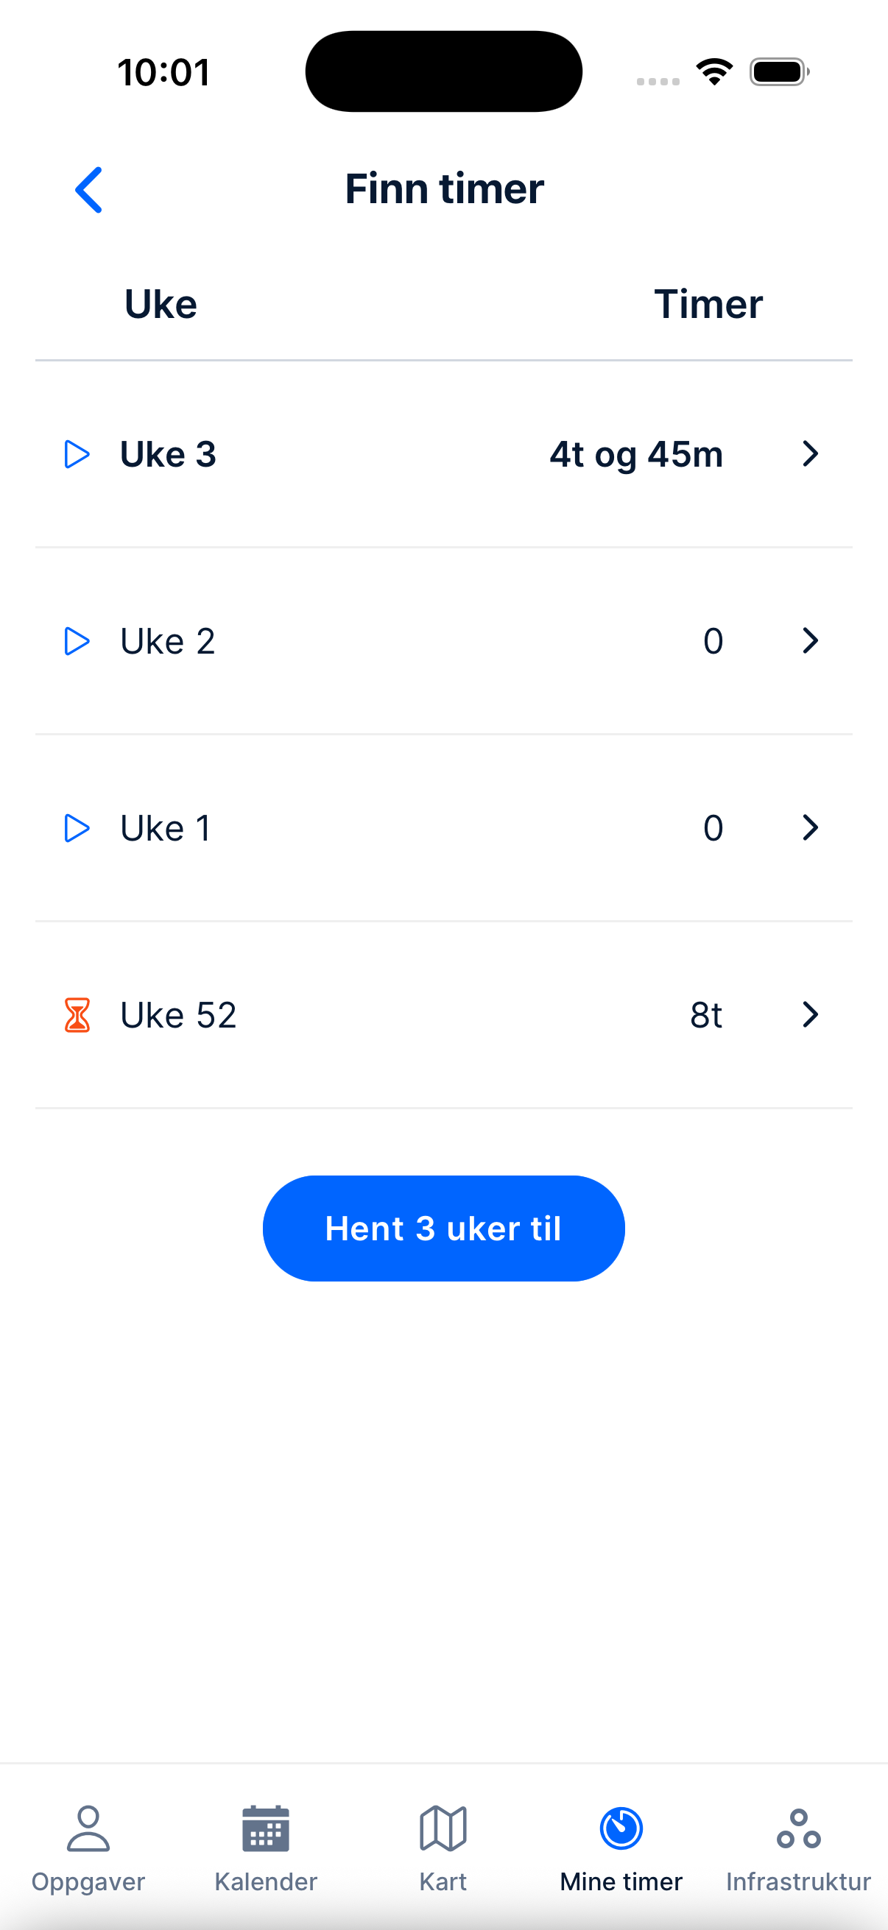The image size is (888, 1930).
Task: Open the Uke 3 row label
Action: [x=169, y=454]
